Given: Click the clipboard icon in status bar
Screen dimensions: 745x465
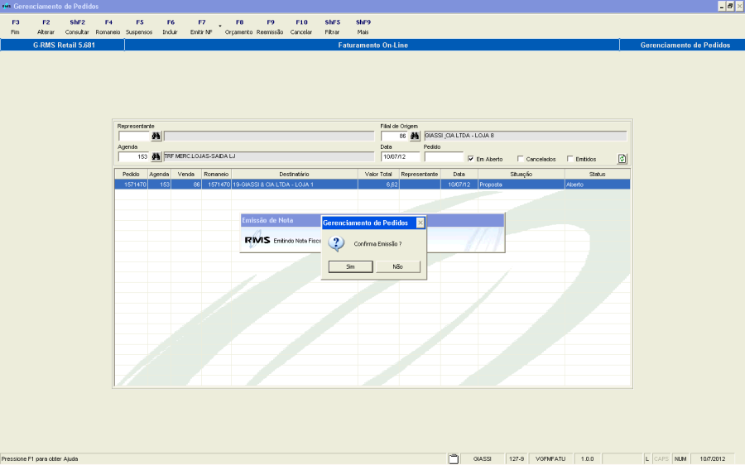Looking at the screenshot, I should tap(454, 459).
